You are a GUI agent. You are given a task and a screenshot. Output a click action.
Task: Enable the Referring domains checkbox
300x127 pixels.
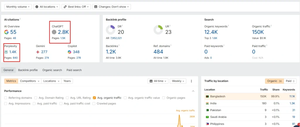tap(6, 98)
